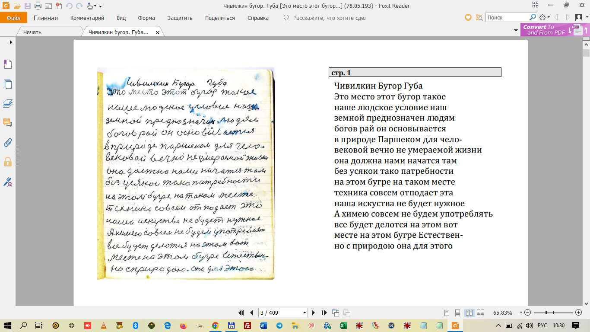Click the zoom slider at the bottom

(546, 313)
